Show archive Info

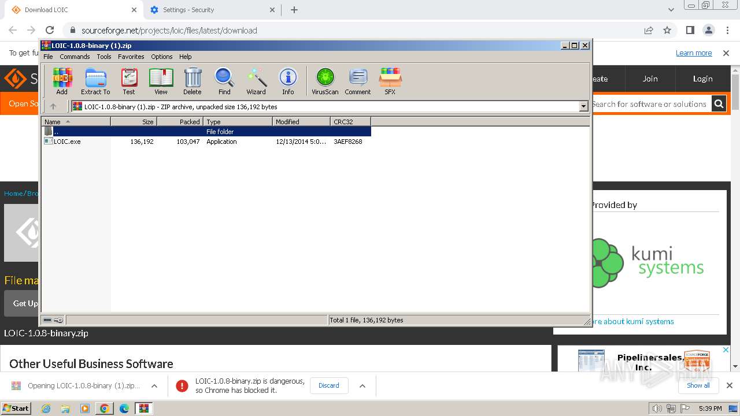click(288, 81)
